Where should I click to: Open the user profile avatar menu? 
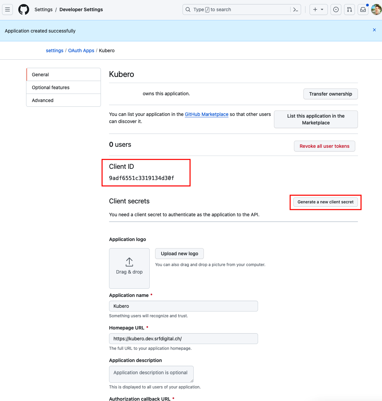(376, 10)
